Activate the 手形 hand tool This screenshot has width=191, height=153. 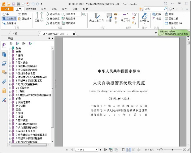6,14
